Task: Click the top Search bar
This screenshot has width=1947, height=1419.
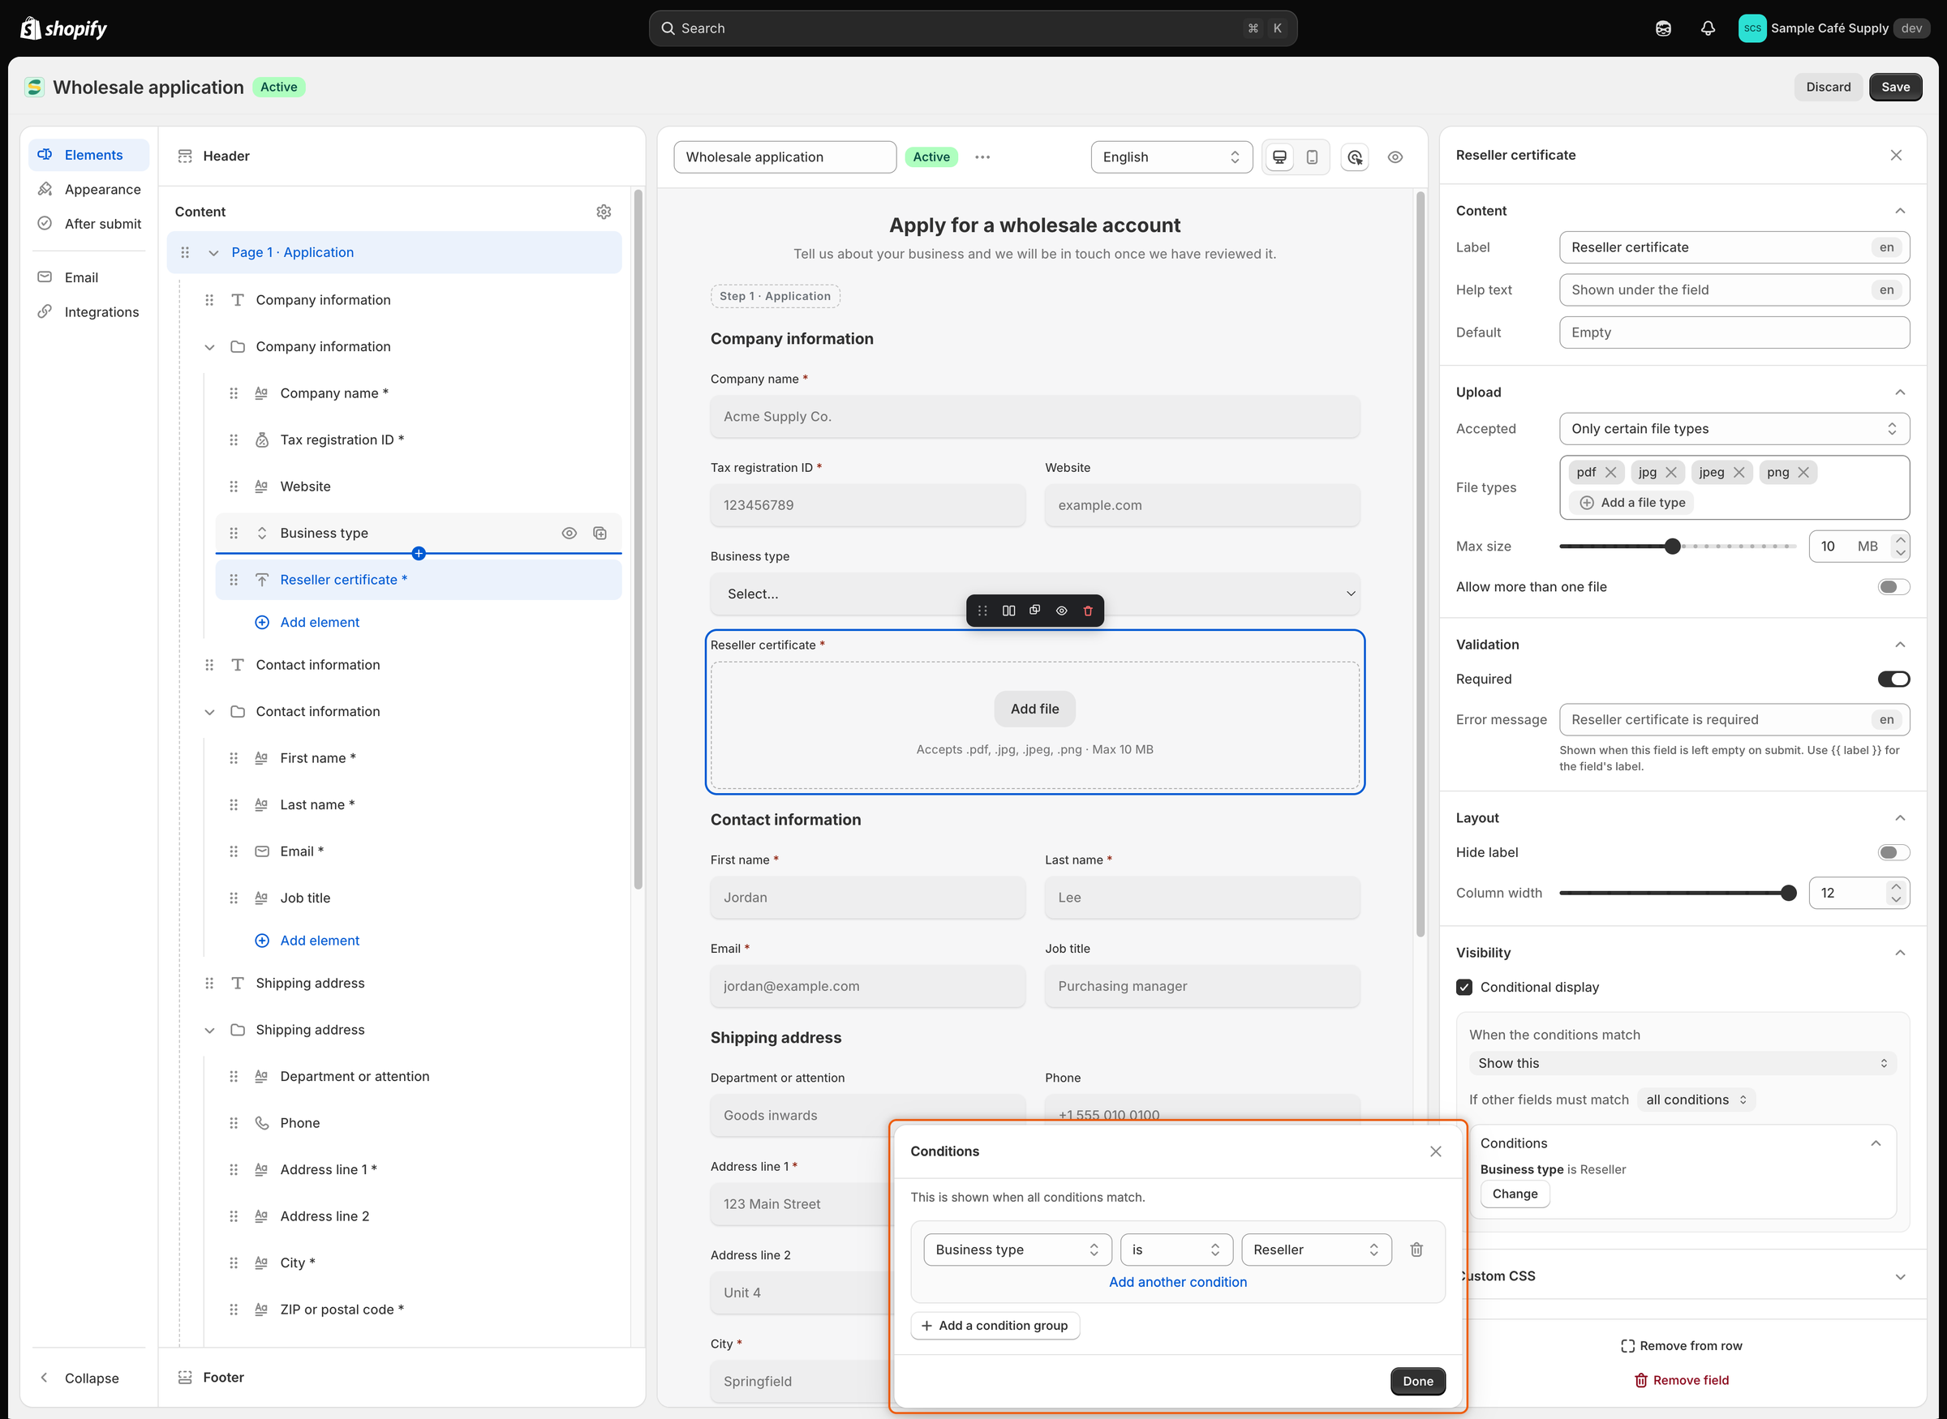Action: [972, 28]
